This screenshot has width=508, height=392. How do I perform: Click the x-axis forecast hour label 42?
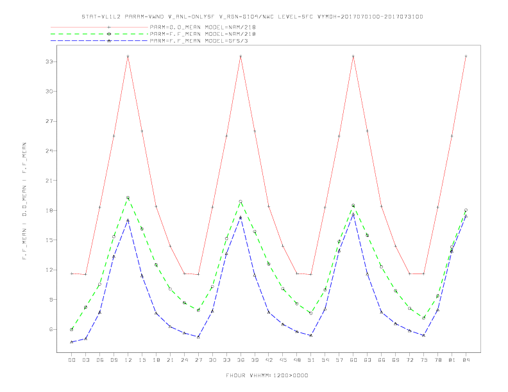click(269, 360)
